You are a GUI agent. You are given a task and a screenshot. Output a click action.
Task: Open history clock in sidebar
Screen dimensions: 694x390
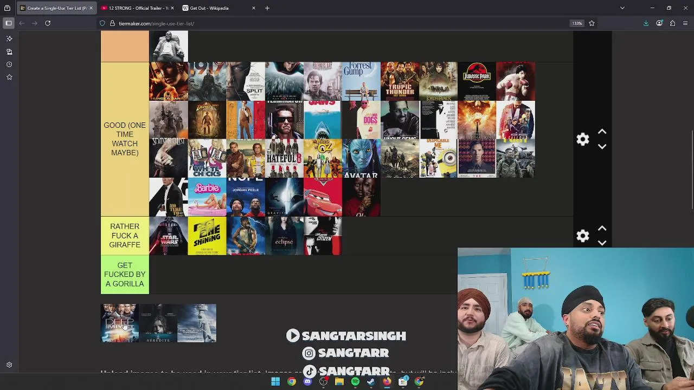9,64
